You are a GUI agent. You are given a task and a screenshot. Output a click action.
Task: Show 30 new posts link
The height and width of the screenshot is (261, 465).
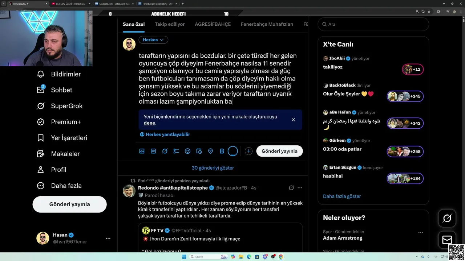[213, 168]
